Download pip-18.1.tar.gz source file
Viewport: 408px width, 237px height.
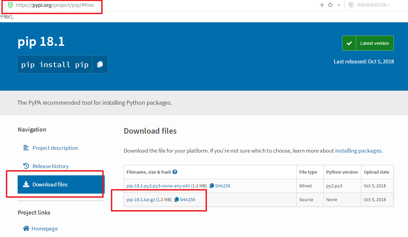pyautogui.click(x=141, y=199)
